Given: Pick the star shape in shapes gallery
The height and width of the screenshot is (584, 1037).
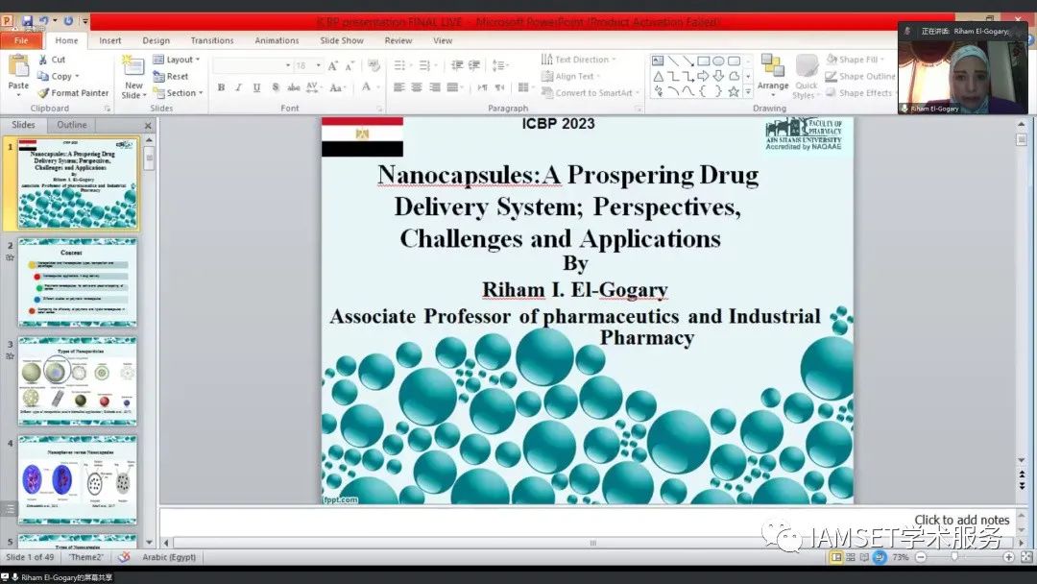Looking at the screenshot, I should (734, 91).
